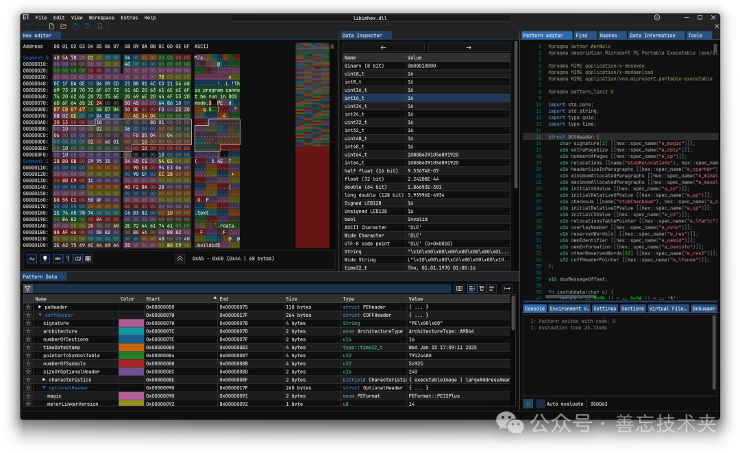The image size is (740, 453).
Task: Open the Workspace menu
Action: click(101, 18)
